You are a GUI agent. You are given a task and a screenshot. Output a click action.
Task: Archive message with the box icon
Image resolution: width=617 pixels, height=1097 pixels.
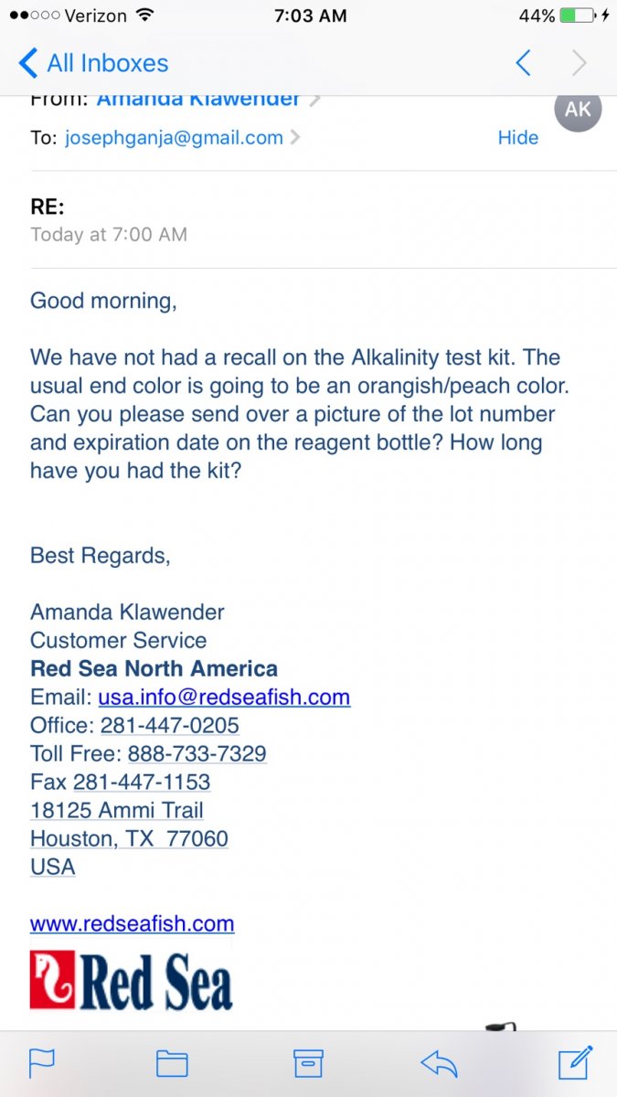coord(308,1063)
